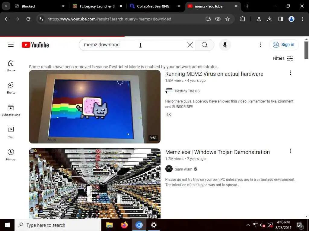Open the notification center icon
This screenshot has height=231, width=309.
300,225
